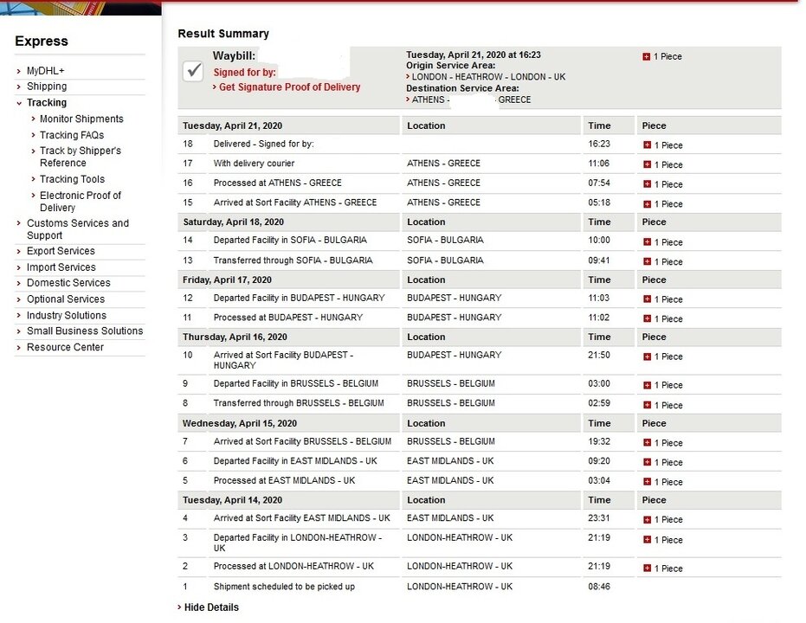Expand piece icon for Arrived at Sort Facility BRUSSELS row
Screen dimensions: 806x623
(648, 443)
